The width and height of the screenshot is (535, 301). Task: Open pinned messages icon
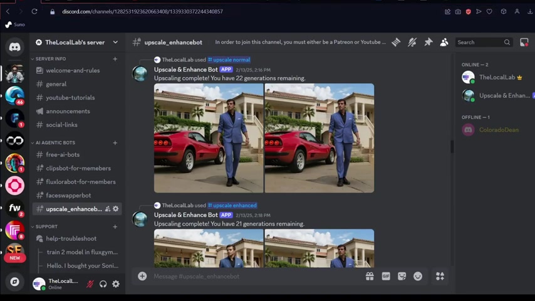(428, 42)
